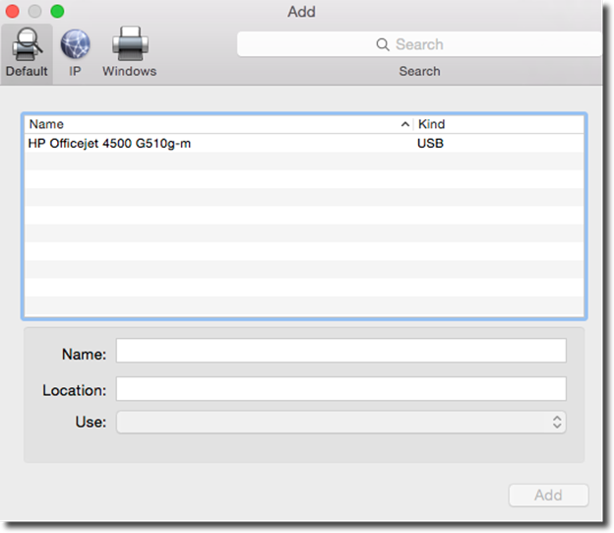Toggle the sort order arrow in header
The width and height of the screenshot is (614, 533).
point(405,125)
